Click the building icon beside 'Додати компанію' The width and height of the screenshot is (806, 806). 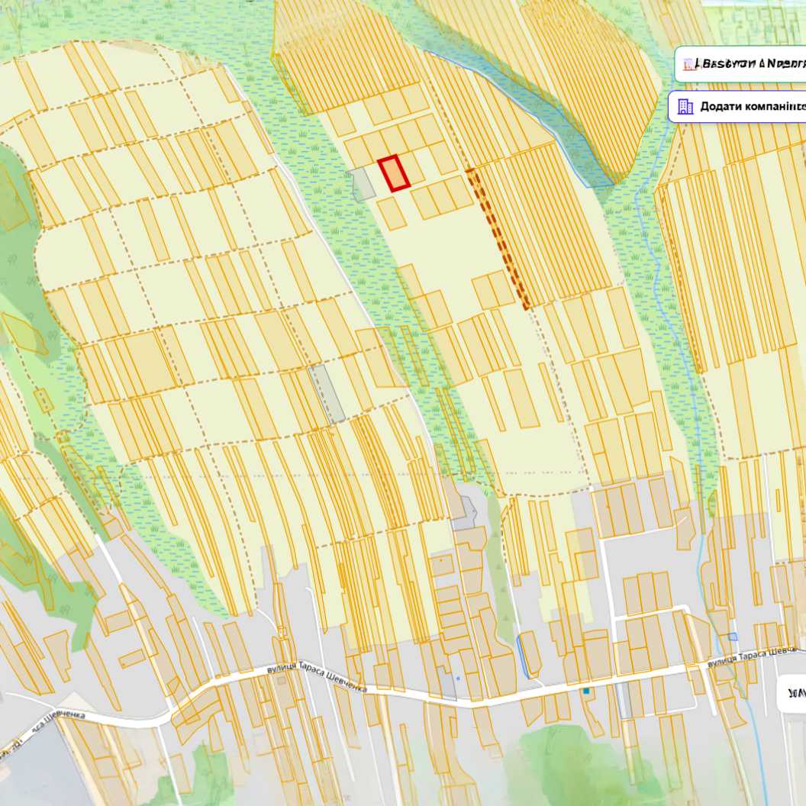coord(685,106)
